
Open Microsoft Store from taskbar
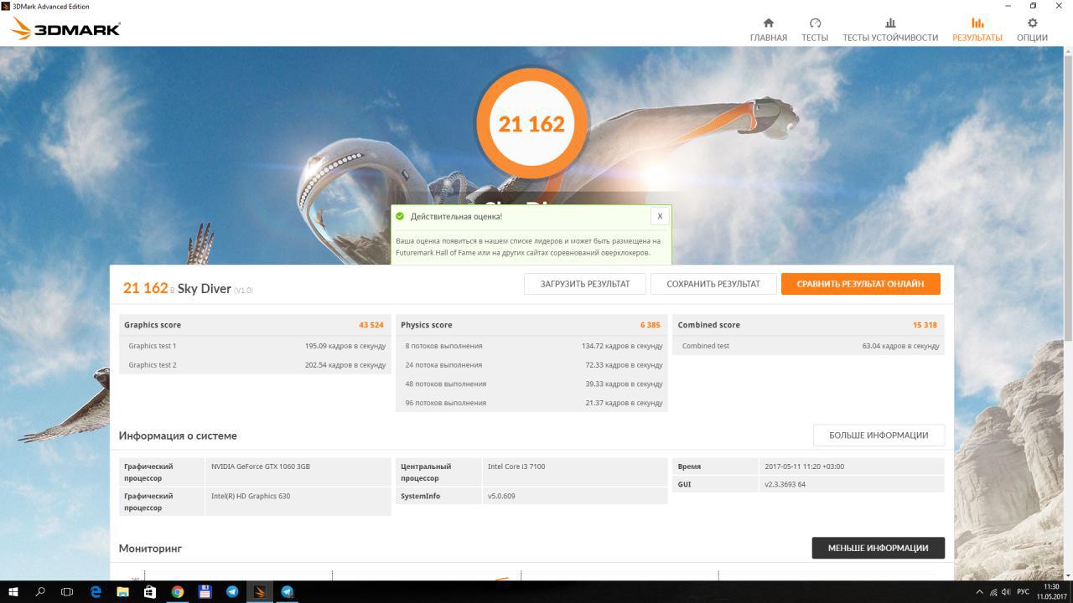tap(150, 591)
